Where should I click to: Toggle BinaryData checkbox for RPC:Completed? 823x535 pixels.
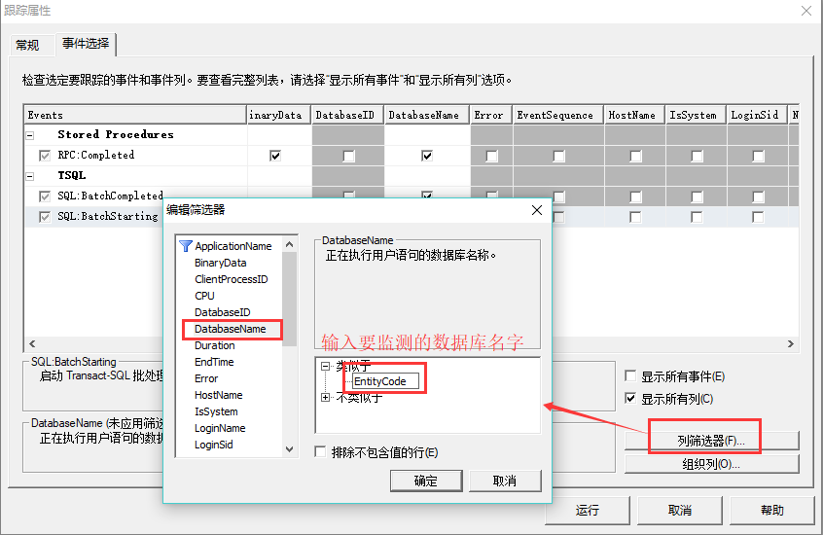point(275,156)
